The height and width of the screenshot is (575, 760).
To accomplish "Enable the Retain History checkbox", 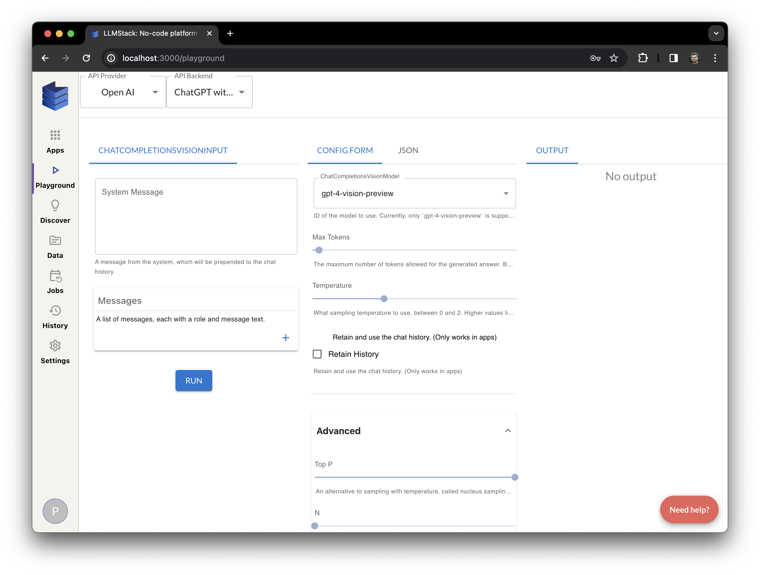I will click(x=317, y=354).
